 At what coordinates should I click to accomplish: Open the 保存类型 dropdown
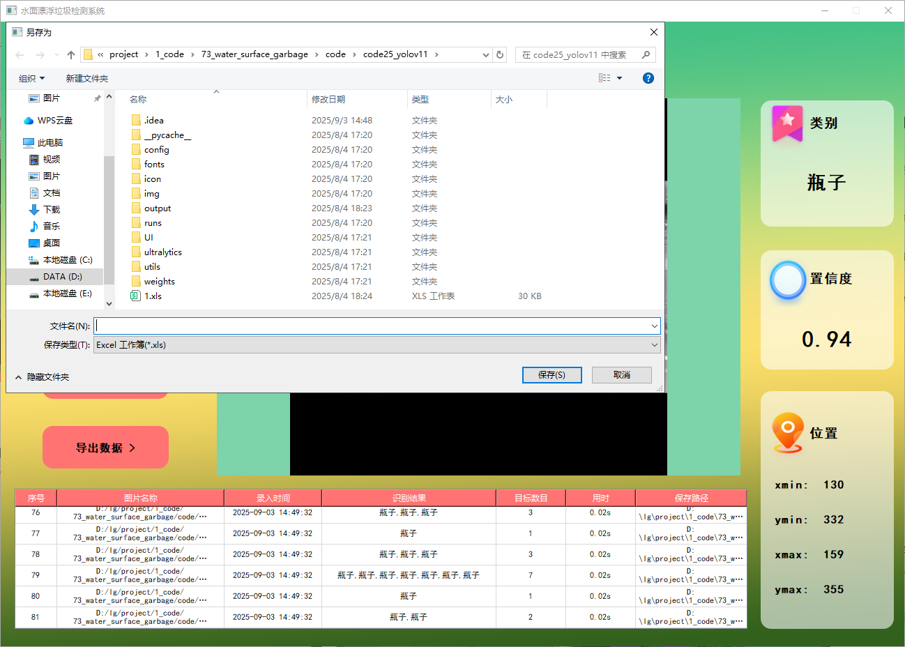[x=377, y=344]
